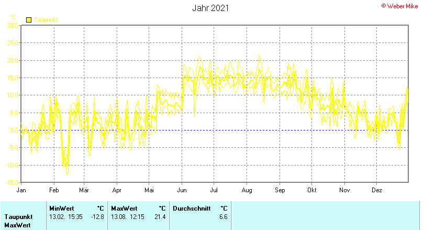Click the 0.0 y-axis value
The image size is (424, 230).
(14, 130)
